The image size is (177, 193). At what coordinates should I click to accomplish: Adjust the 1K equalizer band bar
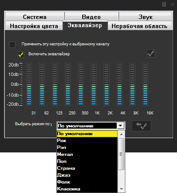coord(93,84)
